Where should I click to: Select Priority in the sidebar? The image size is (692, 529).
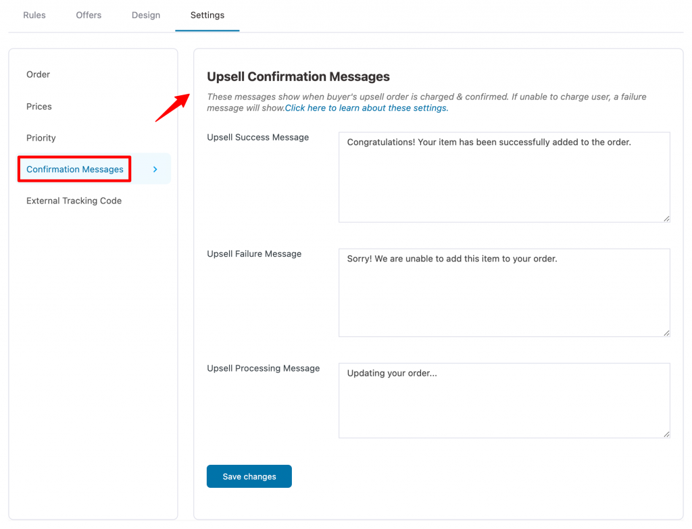click(x=41, y=138)
